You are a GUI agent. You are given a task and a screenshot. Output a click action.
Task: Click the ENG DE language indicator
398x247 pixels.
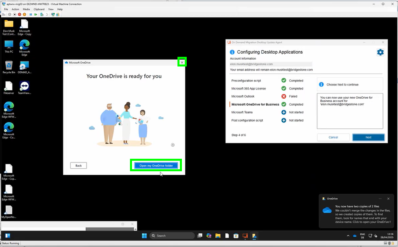[x=363, y=236]
